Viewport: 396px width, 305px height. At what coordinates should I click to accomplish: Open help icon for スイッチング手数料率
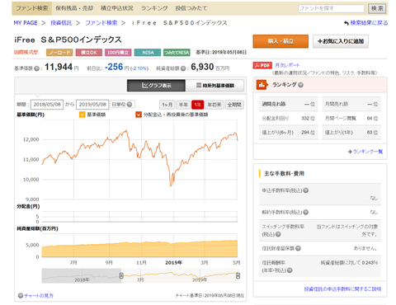point(278,234)
